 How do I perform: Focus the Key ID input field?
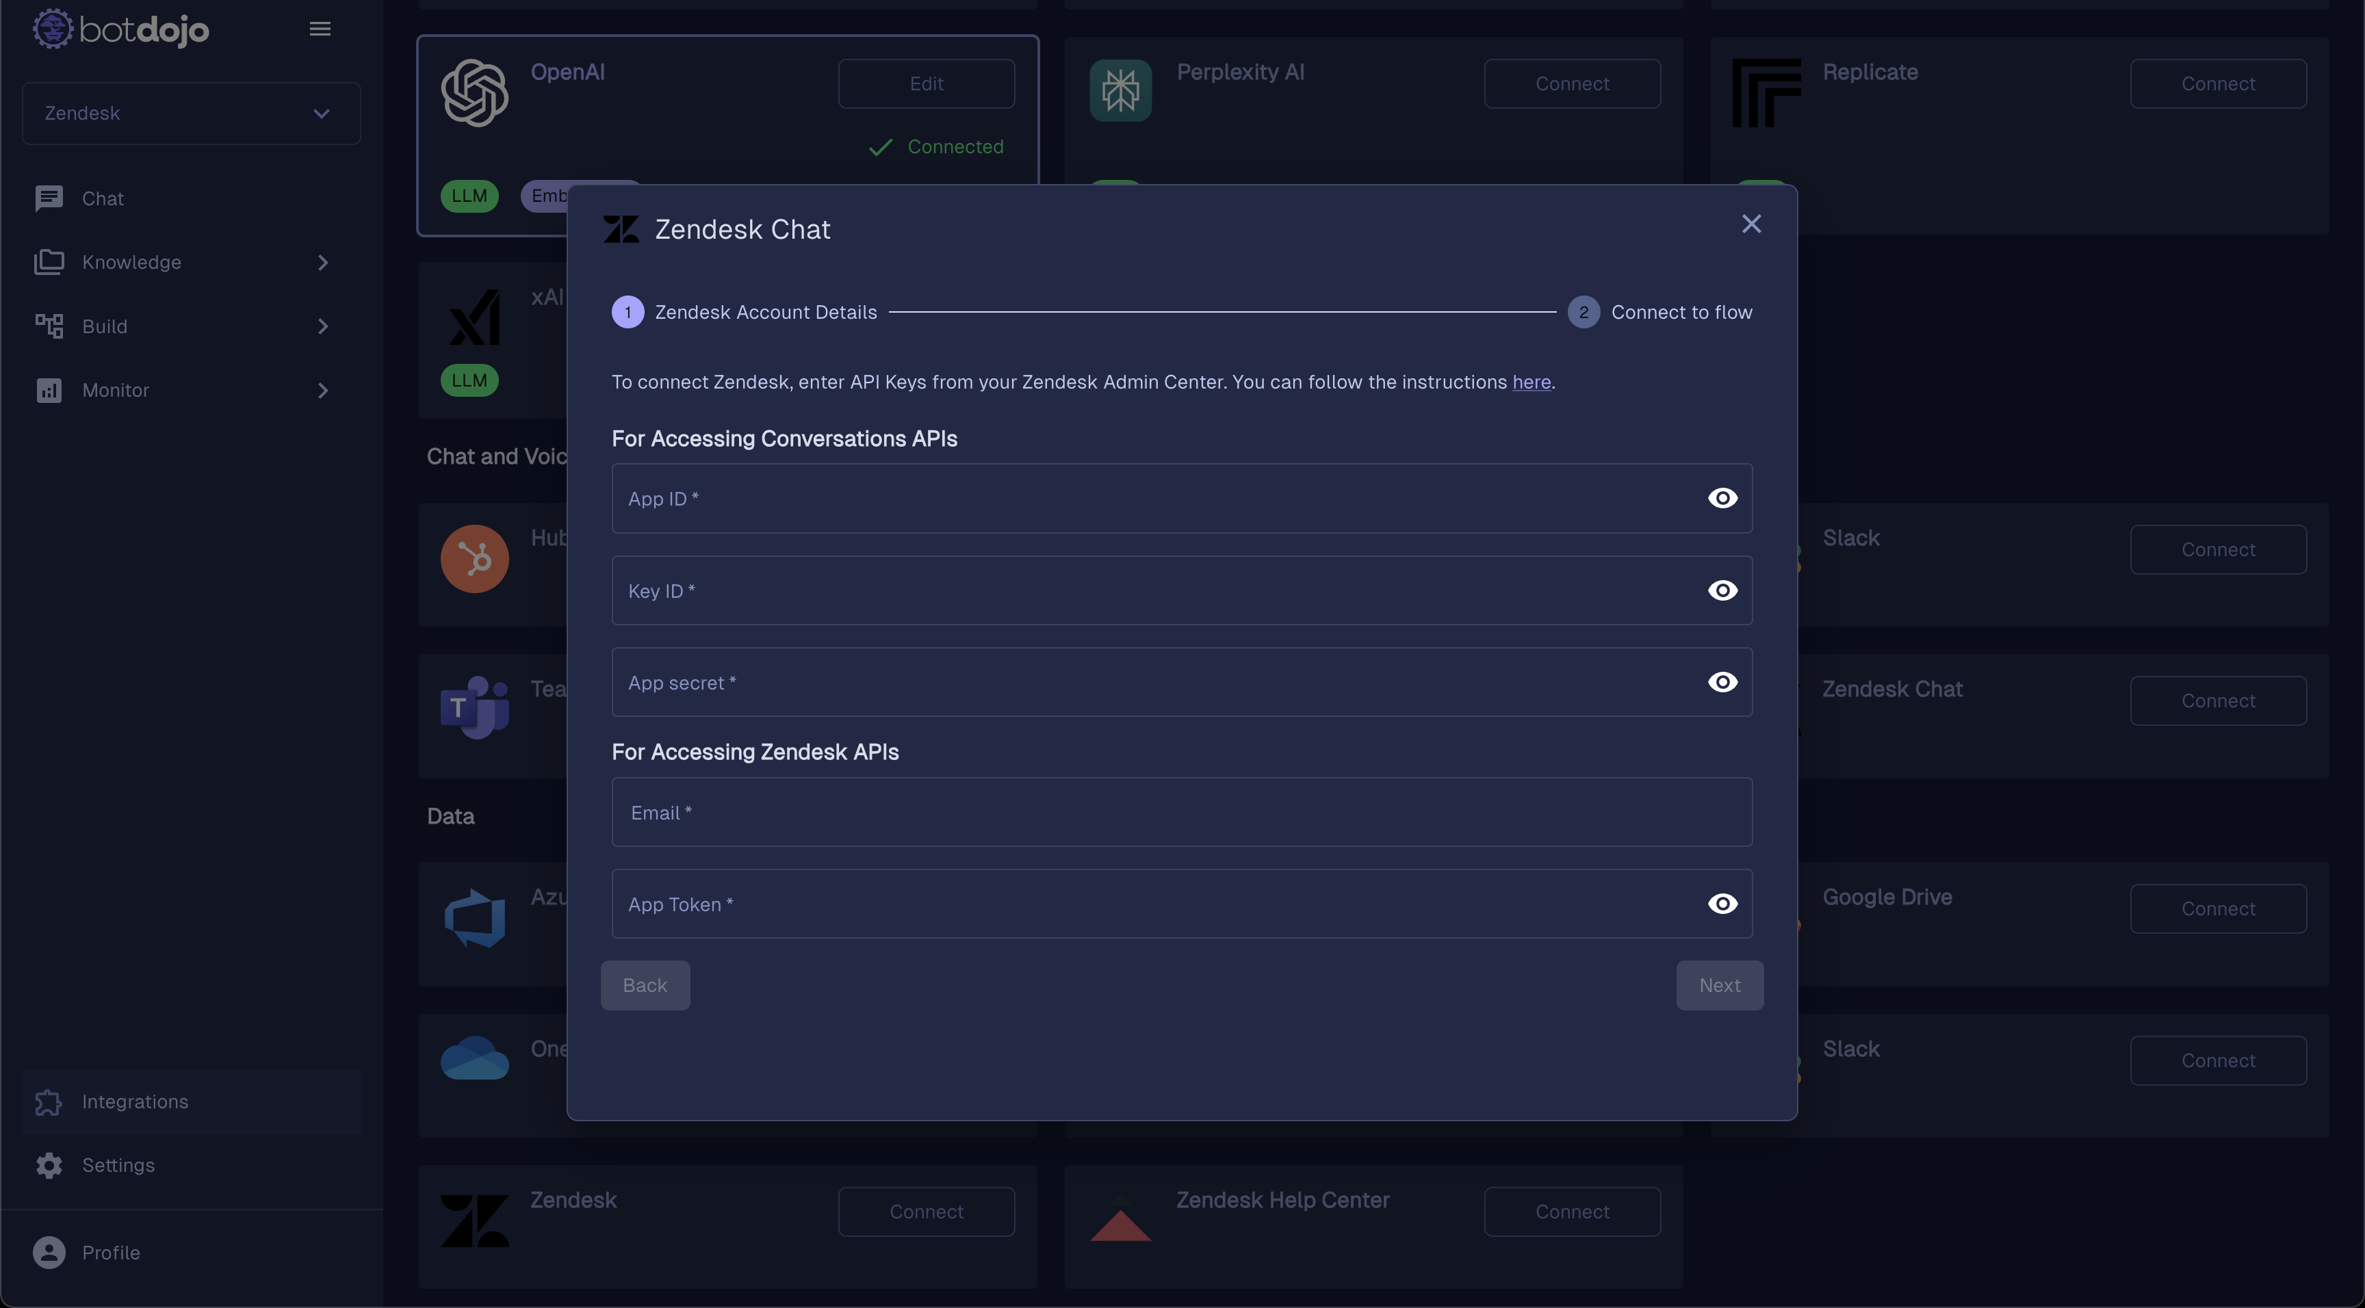(x=1182, y=590)
